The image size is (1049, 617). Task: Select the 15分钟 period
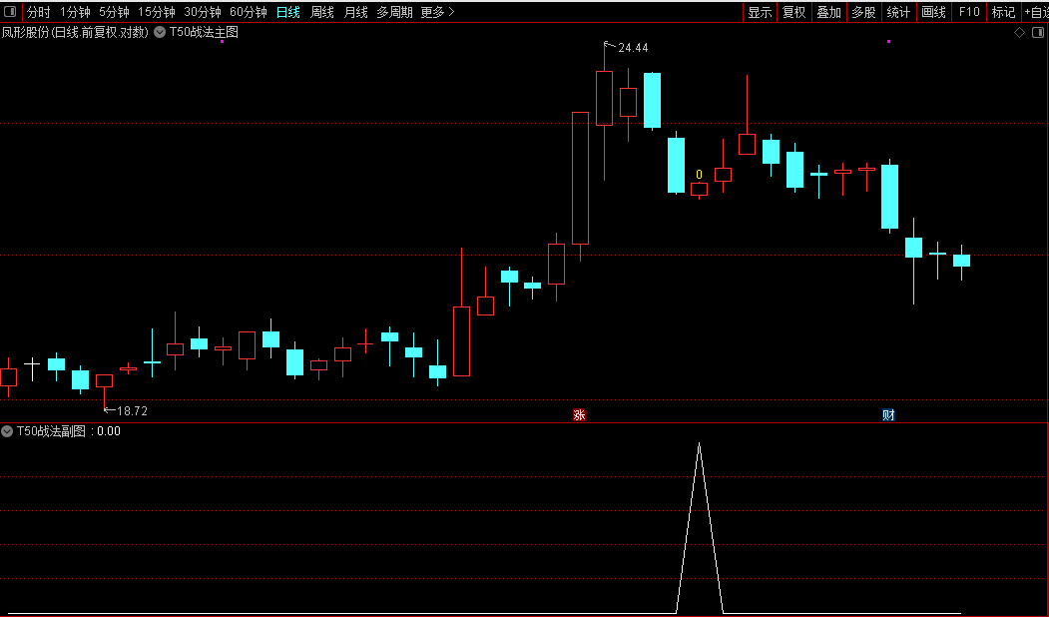(157, 12)
